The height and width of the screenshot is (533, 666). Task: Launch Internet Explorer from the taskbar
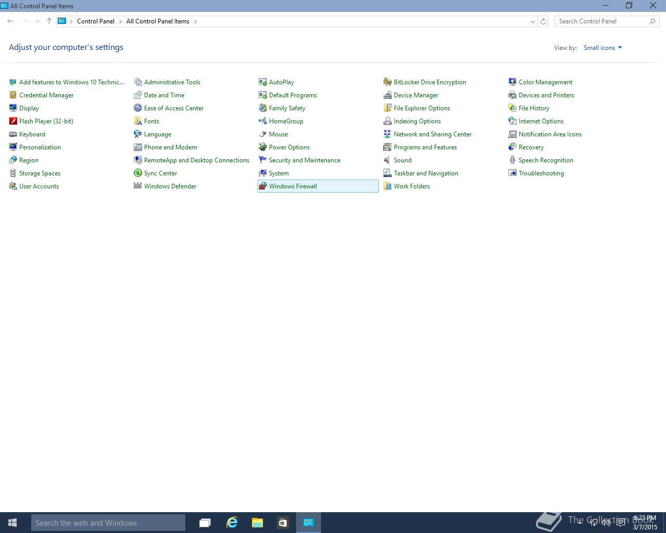(x=232, y=523)
